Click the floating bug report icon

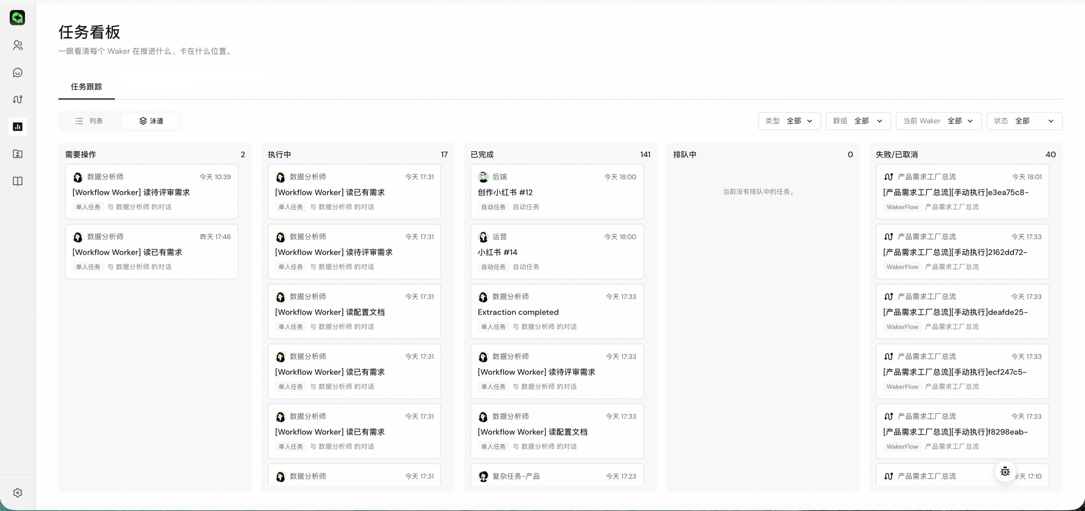tap(1005, 471)
